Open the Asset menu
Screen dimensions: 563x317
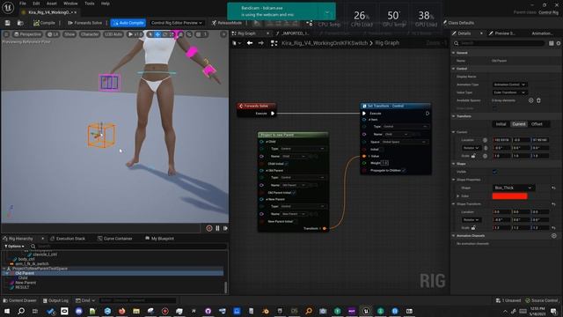[x=51, y=4]
